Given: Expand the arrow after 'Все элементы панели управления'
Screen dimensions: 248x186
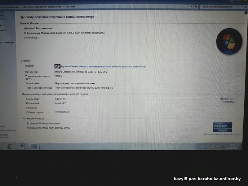Looking at the screenshot, I should (63, 7).
